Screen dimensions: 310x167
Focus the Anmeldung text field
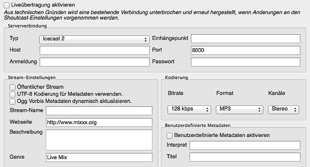94,62
